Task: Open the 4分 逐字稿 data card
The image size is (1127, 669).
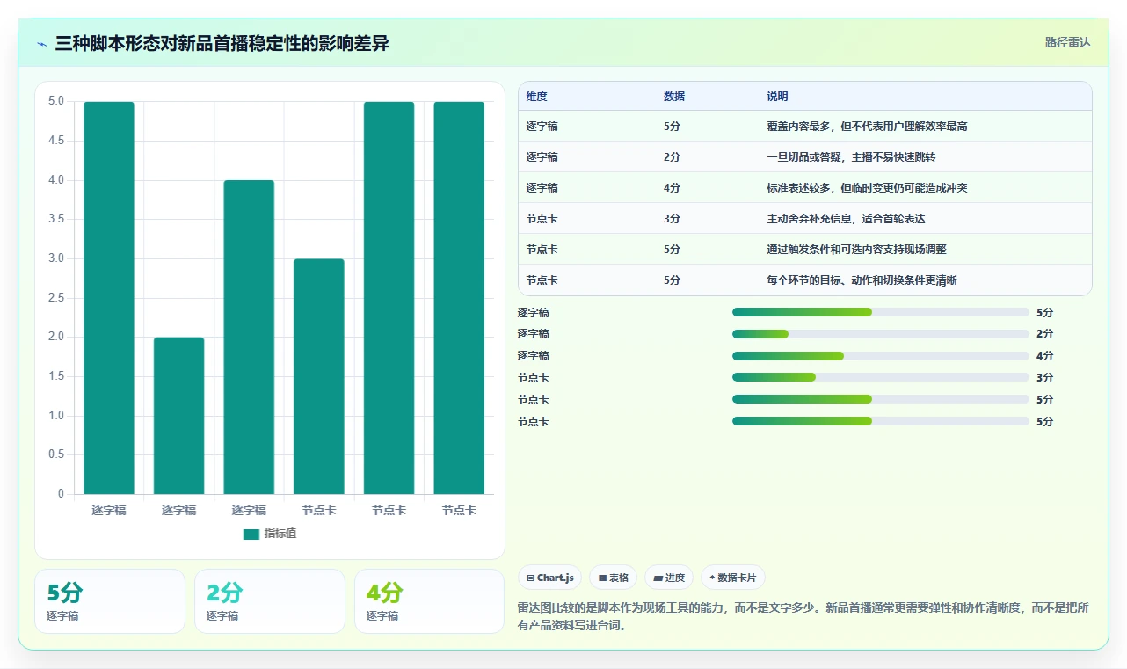Action: pyautogui.click(x=429, y=601)
